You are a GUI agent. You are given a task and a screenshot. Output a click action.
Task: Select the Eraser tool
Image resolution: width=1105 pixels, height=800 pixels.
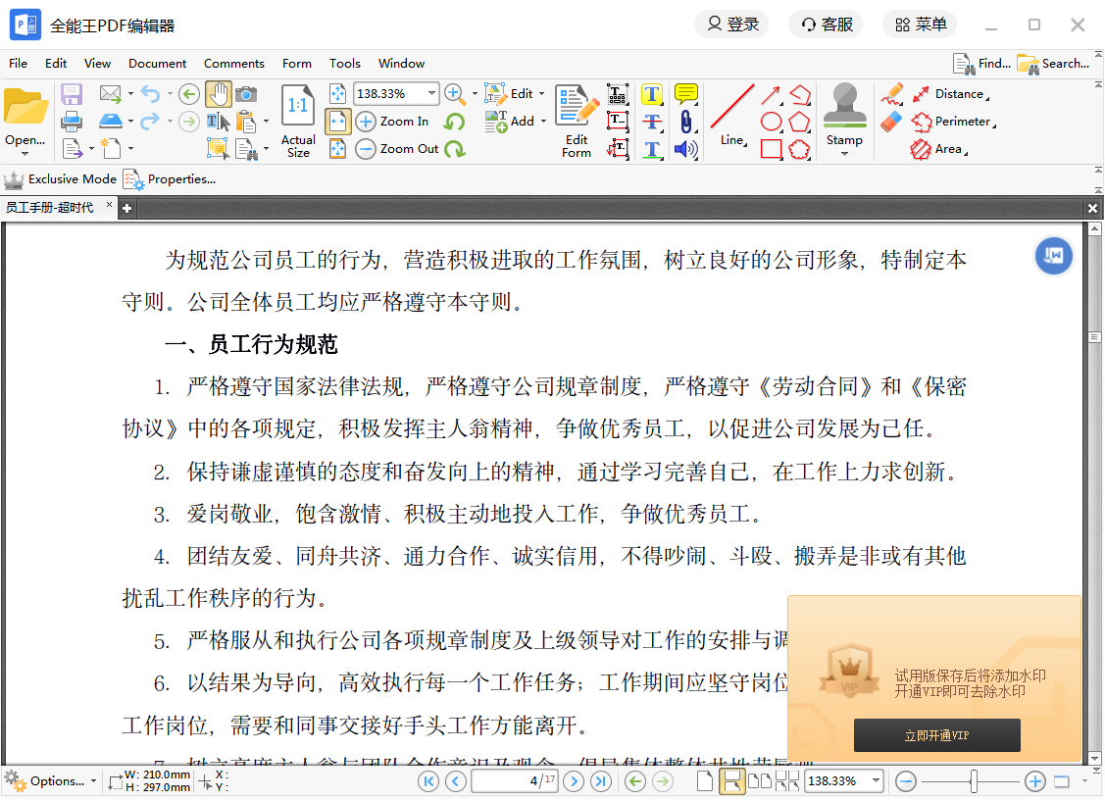891,122
